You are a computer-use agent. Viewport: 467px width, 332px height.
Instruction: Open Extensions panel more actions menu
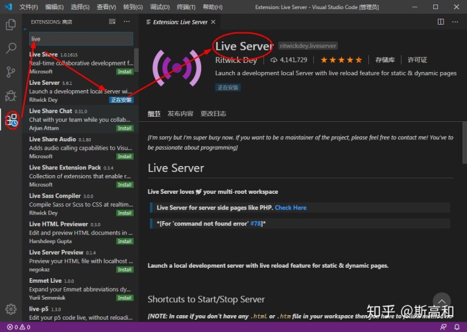click(x=127, y=21)
